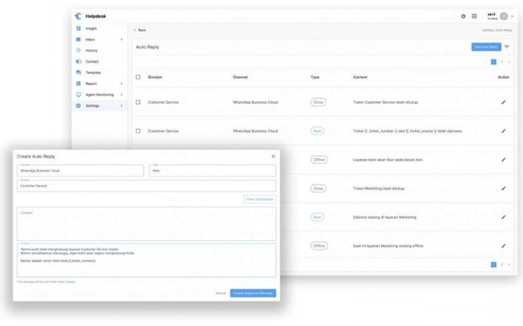
Task: Click the settings gear icon in top bar
Action: click(463, 16)
